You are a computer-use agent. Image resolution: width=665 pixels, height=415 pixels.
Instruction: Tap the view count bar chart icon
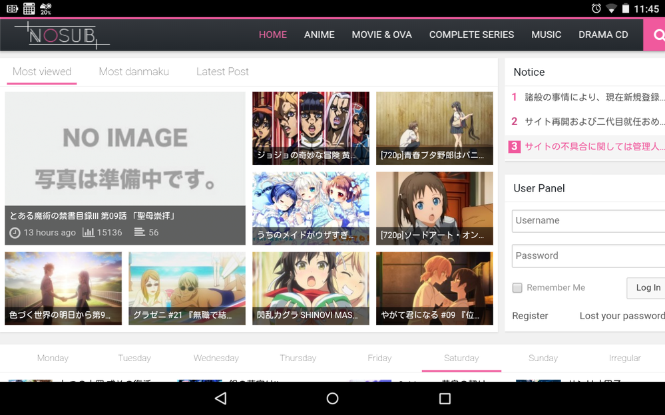[88, 233]
